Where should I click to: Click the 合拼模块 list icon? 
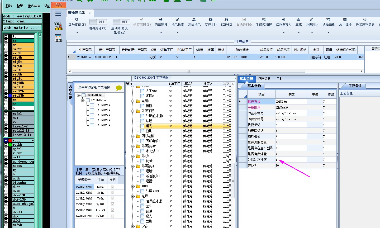point(345,20)
